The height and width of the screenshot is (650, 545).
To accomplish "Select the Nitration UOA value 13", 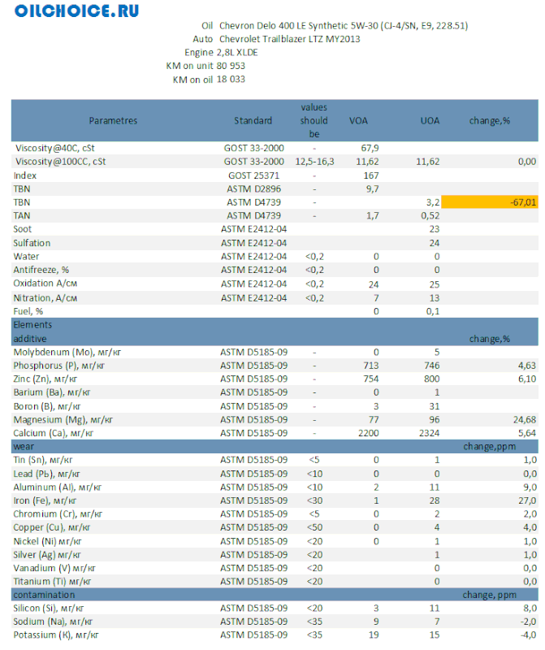I will pyautogui.click(x=435, y=298).
